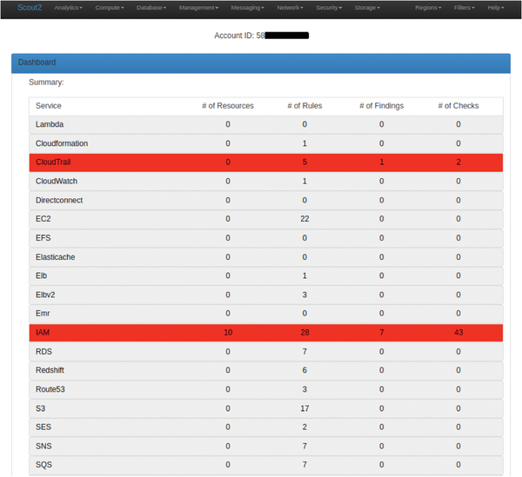Select the RDS service name
This screenshot has height=477, width=522.
click(44, 352)
